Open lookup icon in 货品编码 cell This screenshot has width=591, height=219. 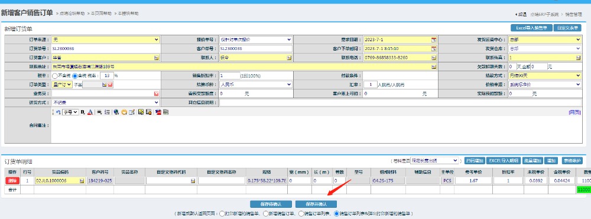coord(82,181)
